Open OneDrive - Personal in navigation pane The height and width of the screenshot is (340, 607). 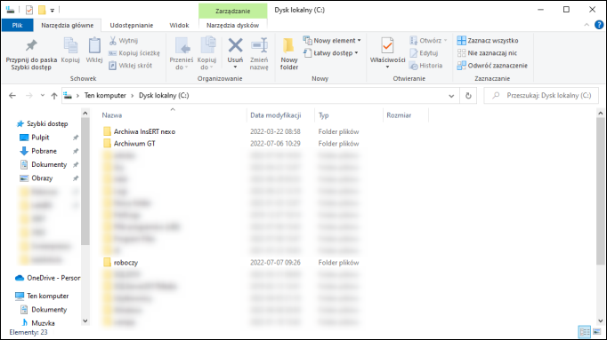coord(47,278)
